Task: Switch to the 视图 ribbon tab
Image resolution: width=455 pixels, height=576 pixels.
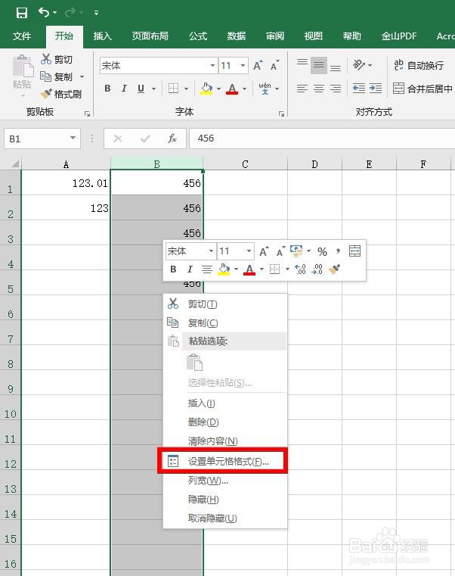Action: click(x=314, y=36)
